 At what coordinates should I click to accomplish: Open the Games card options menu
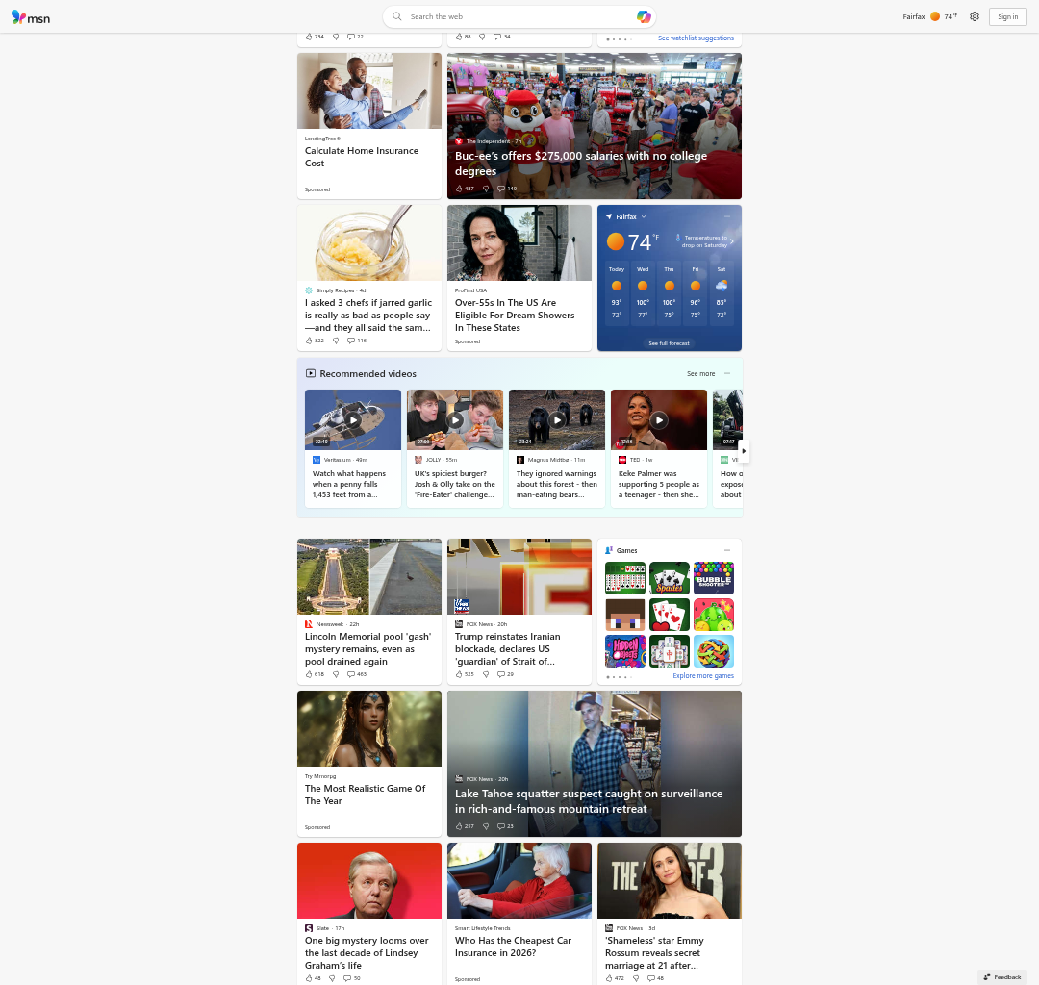(727, 550)
